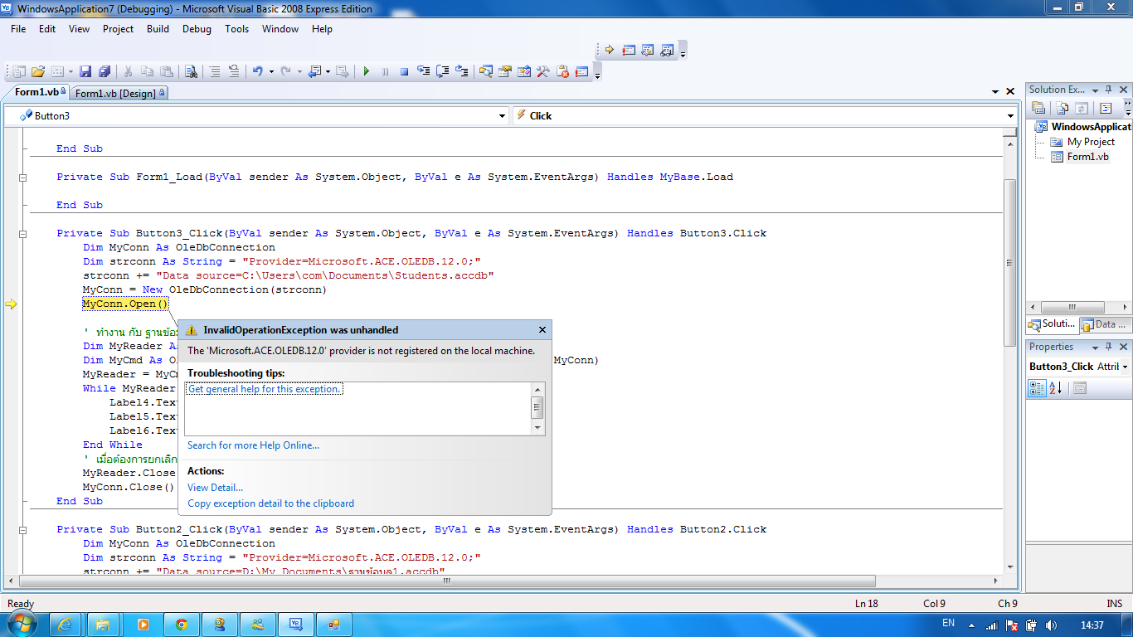The width and height of the screenshot is (1133, 637).
Task: Click the Show Next Statement arrow icon
Action: [x=609, y=50]
